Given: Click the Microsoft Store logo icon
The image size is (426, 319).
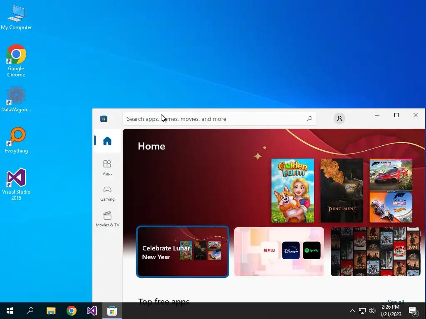Looking at the screenshot, I should coord(104,118).
